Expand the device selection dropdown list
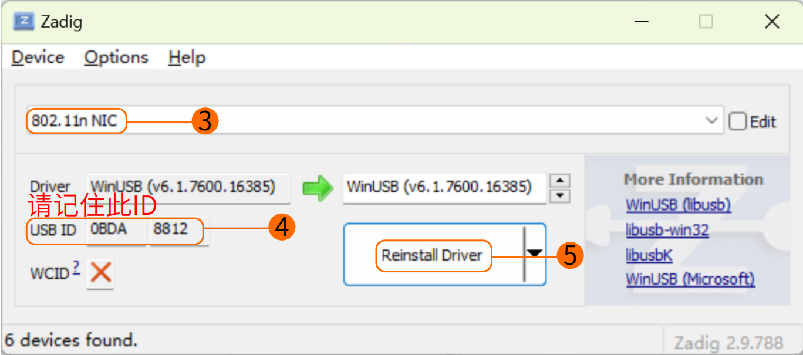 [x=711, y=121]
